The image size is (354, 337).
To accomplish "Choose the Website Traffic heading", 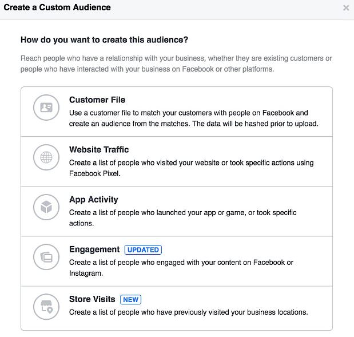I will [x=99, y=150].
